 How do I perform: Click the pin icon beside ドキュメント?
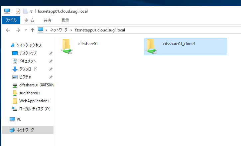point(51,61)
